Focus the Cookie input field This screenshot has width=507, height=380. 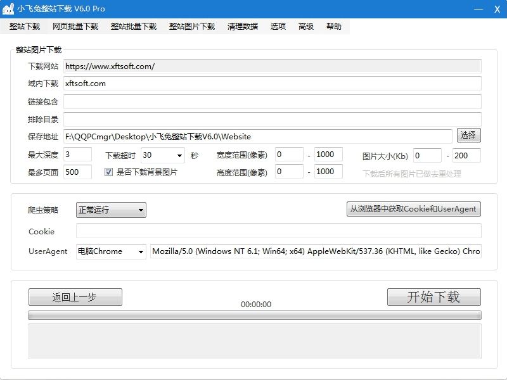(x=278, y=231)
